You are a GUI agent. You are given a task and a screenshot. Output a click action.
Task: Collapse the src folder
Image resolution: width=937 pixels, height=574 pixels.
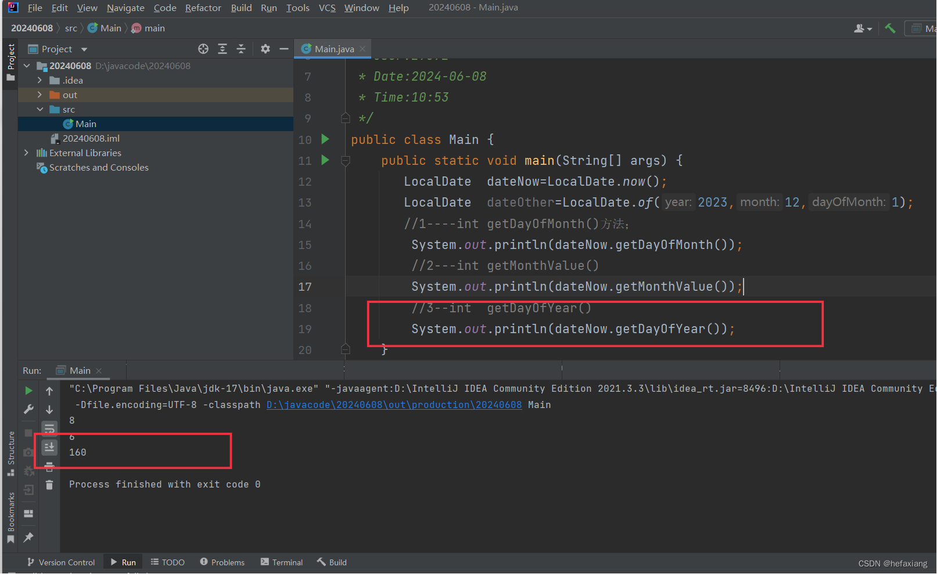pyautogui.click(x=40, y=109)
